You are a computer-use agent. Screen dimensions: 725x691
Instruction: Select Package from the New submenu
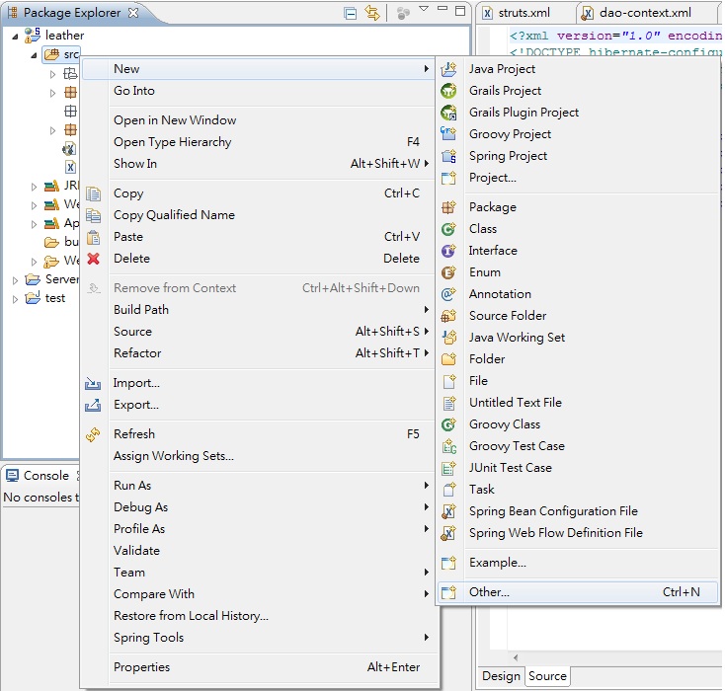click(492, 207)
